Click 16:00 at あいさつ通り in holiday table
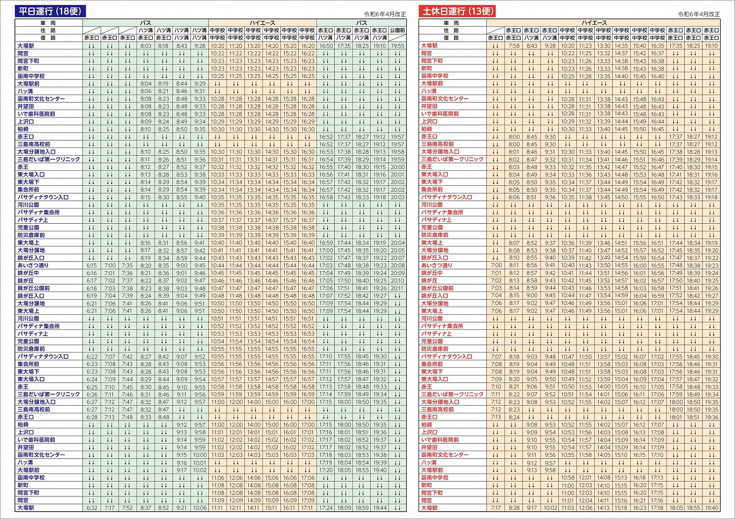This screenshot has height=519, width=735. [x=640, y=265]
